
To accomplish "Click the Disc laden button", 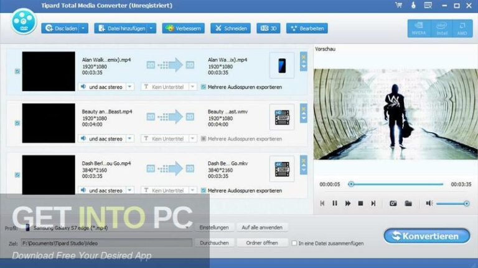I will [x=61, y=29].
